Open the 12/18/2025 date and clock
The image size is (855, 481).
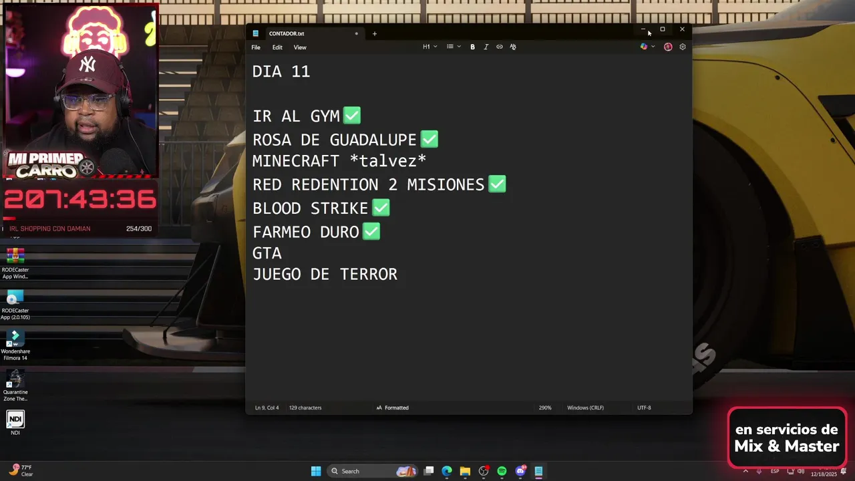tap(824, 474)
